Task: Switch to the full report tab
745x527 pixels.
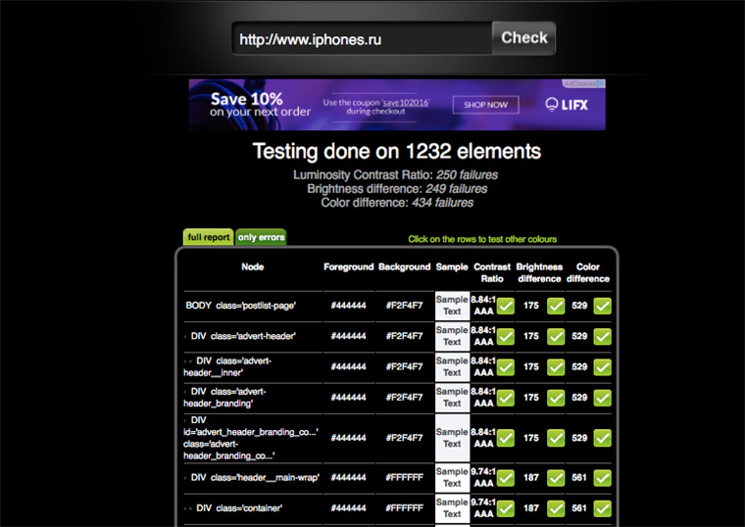Action: (x=208, y=237)
